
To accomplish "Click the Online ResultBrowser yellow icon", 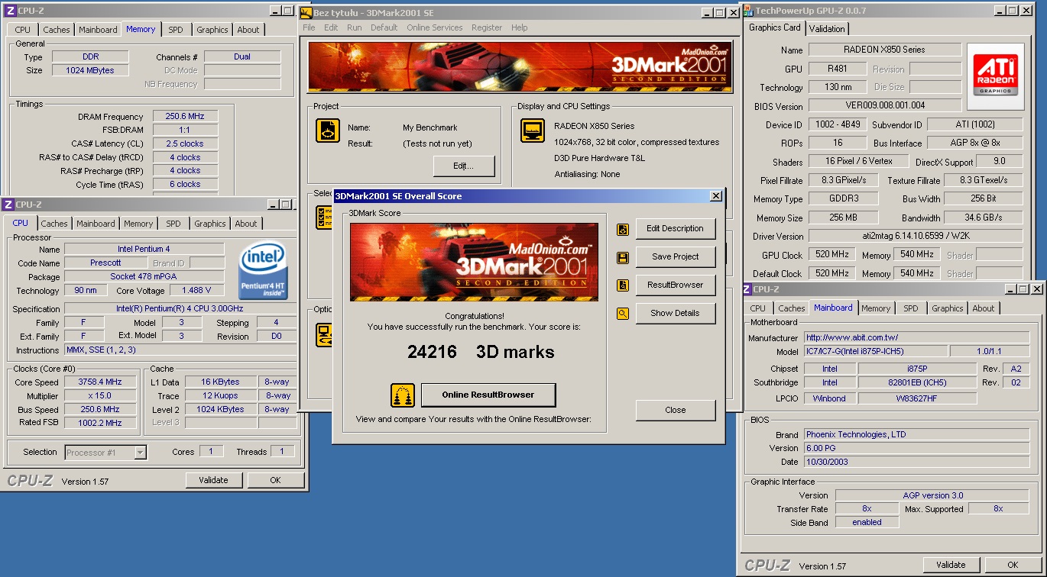I will tap(403, 395).
